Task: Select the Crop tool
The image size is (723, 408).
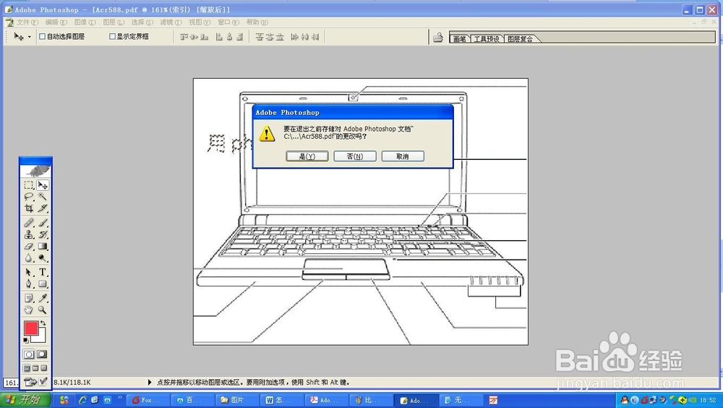Action: (29, 208)
